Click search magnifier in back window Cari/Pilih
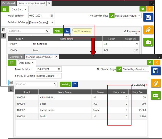Image resolution: width=162 pixels, height=139 pixels. click(x=47, y=31)
